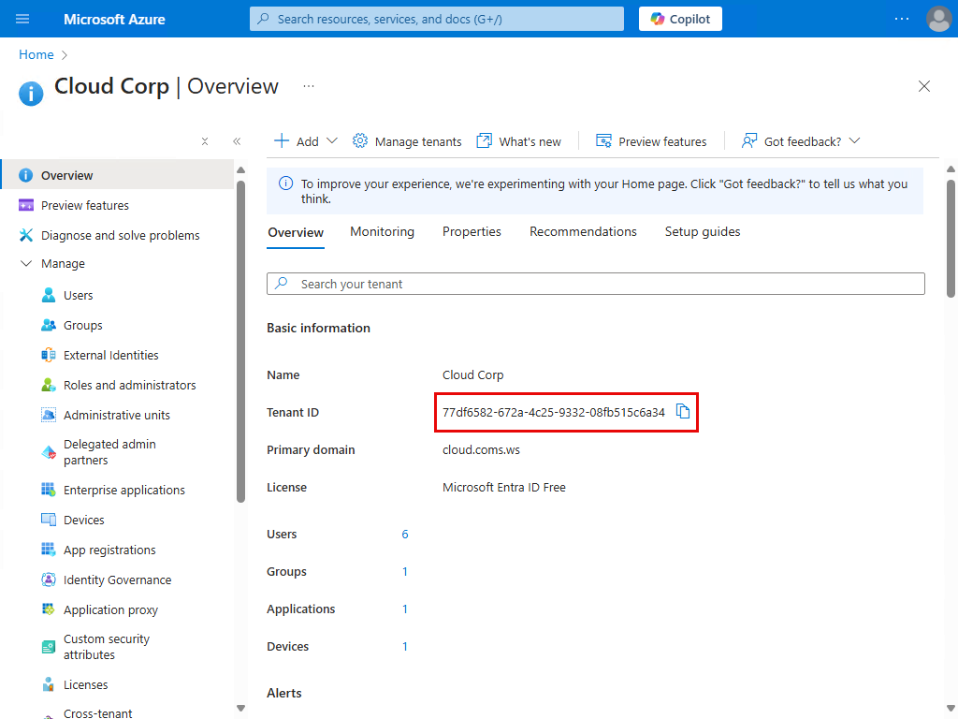This screenshot has width=958, height=719.
Task: Click the What's new icon
Action: pyautogui.click(x=484, y=141)
